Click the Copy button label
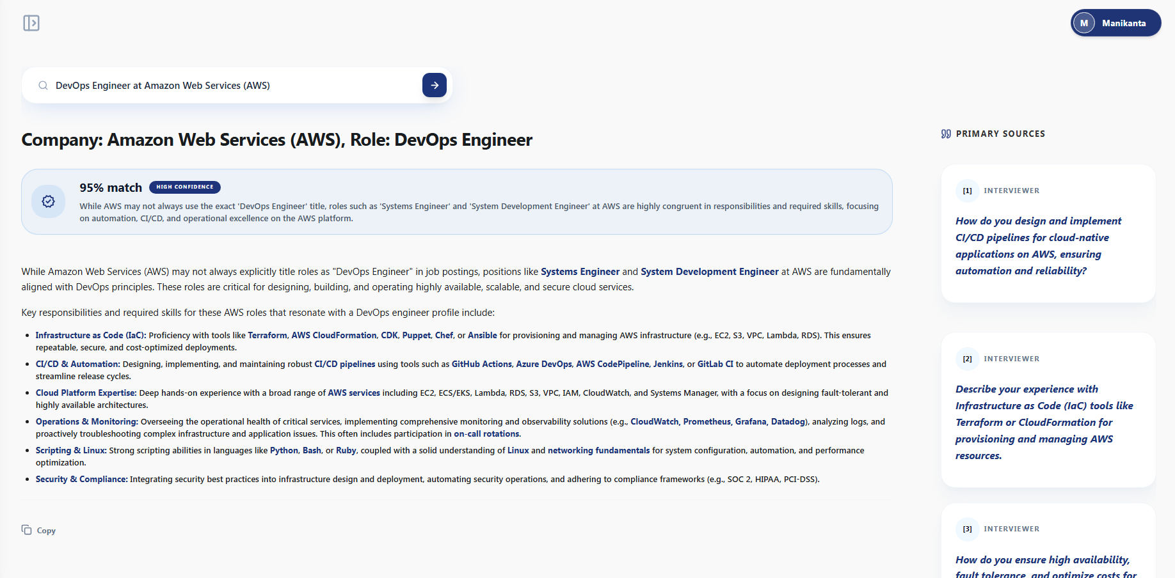The image size is (1175, 578). tap(46, 531)
